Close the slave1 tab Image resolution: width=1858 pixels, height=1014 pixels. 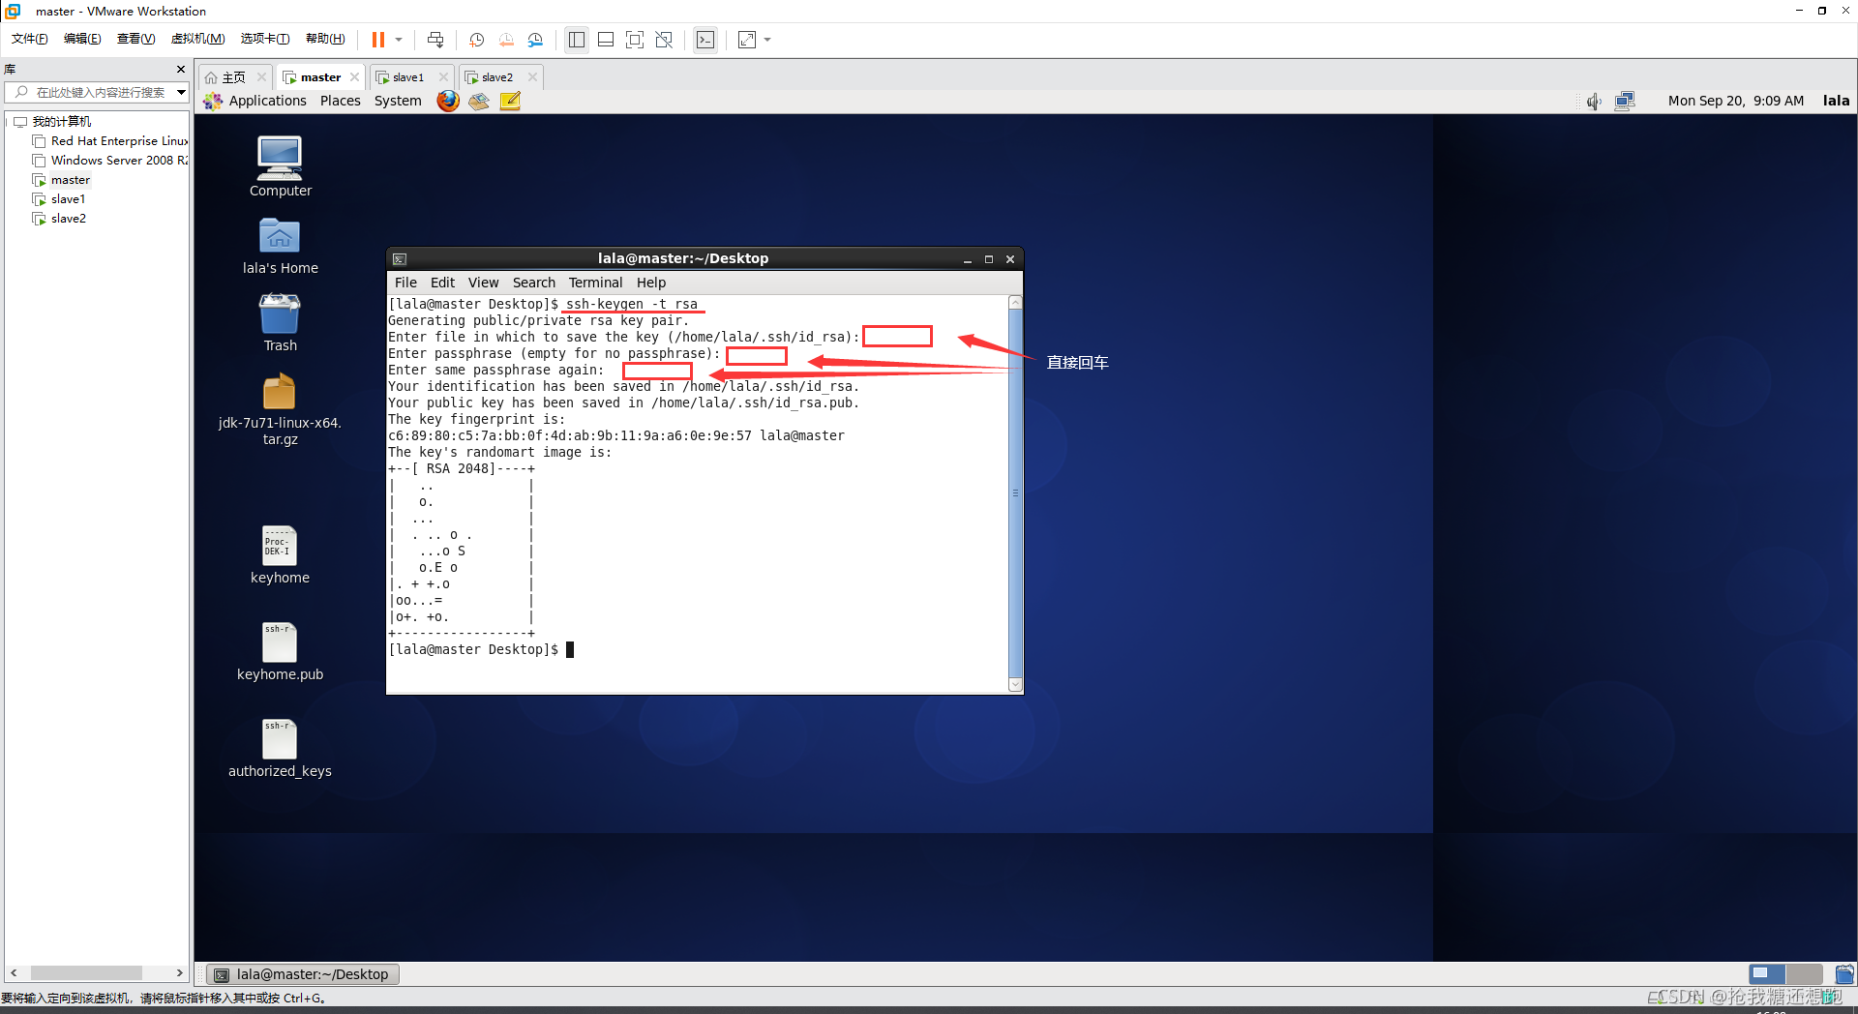pyautogui.click(x=444, y=77)
